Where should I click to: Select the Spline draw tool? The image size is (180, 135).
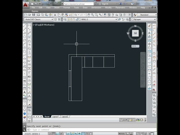[24, 55]
